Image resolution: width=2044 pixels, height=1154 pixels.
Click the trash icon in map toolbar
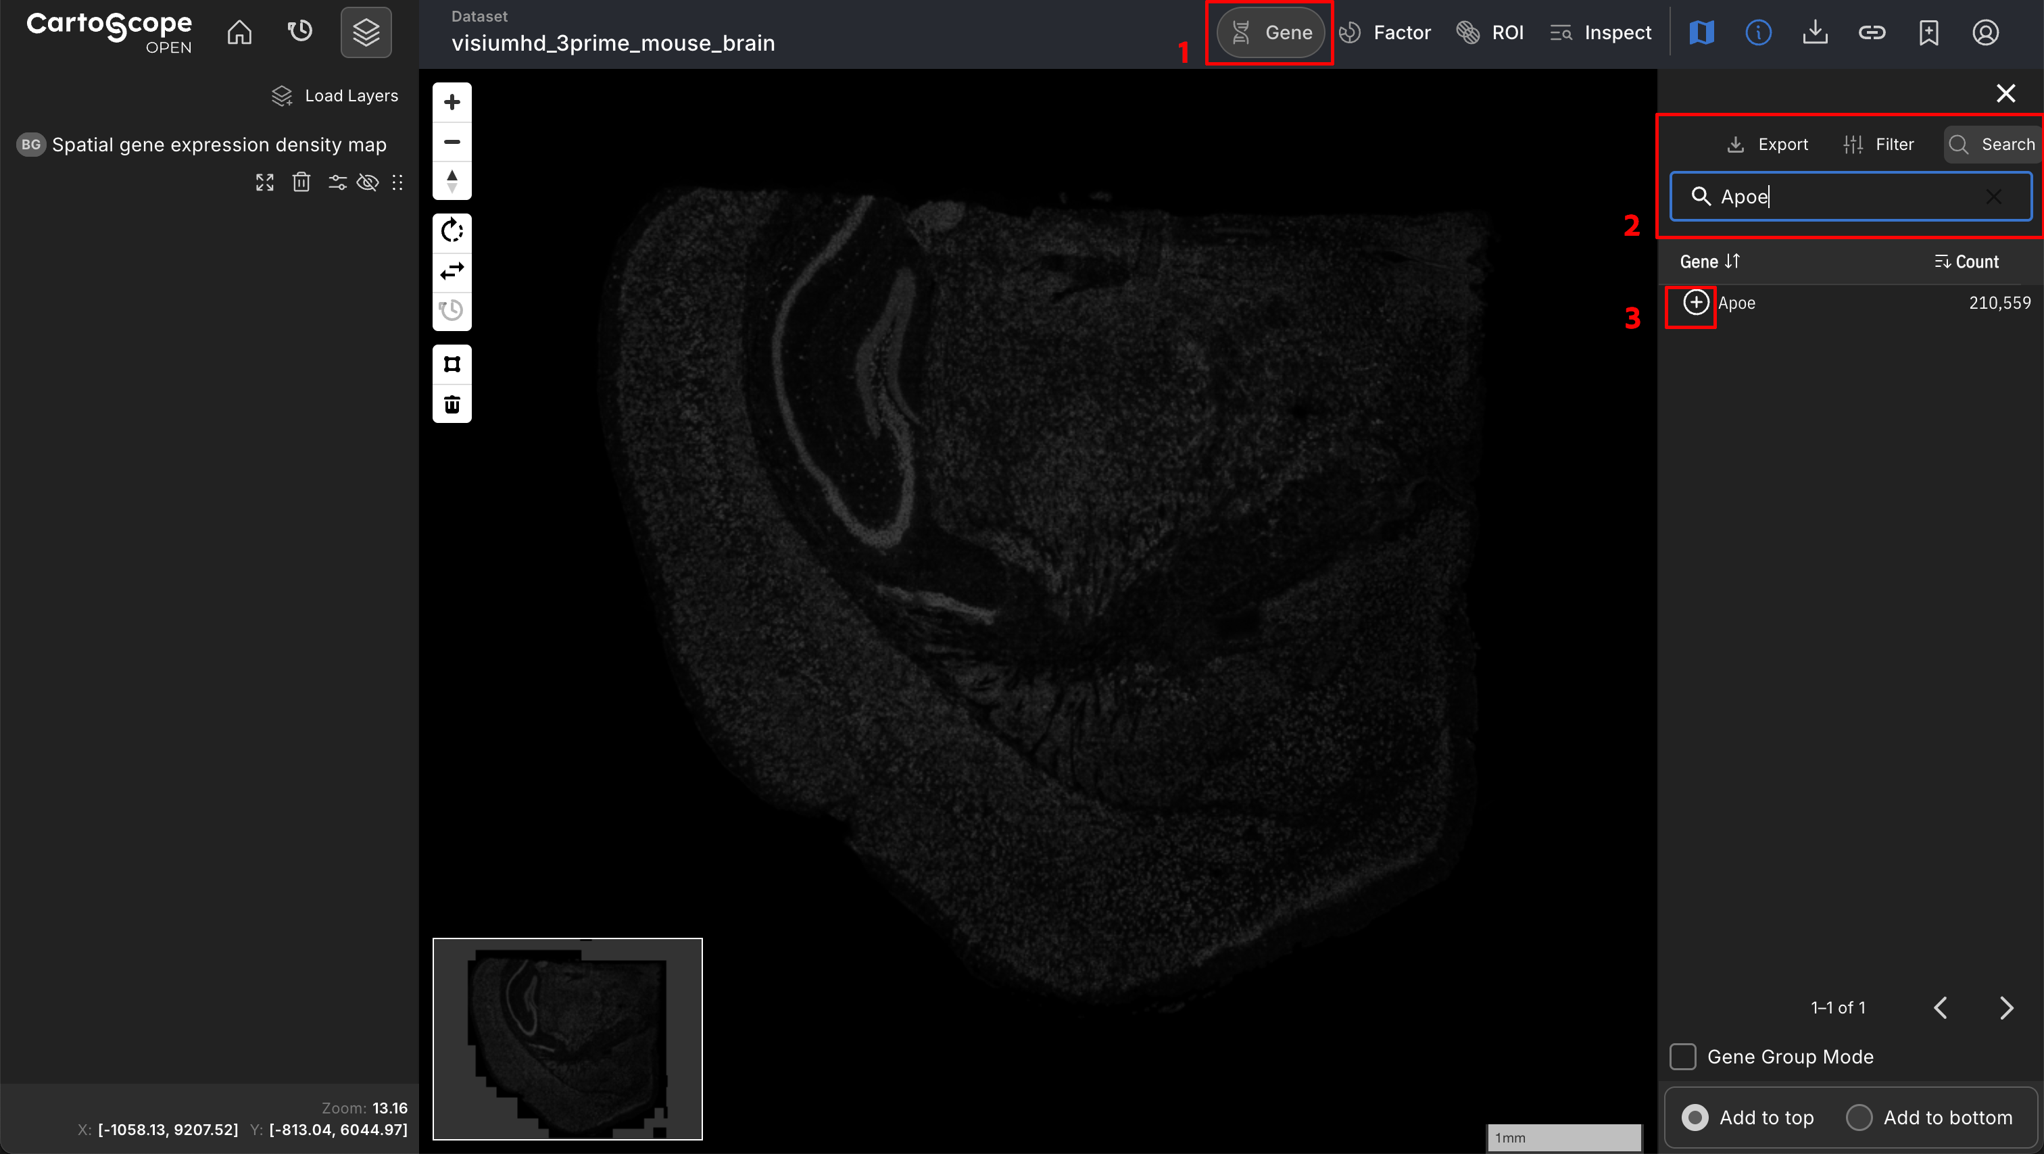coord(452,405)
